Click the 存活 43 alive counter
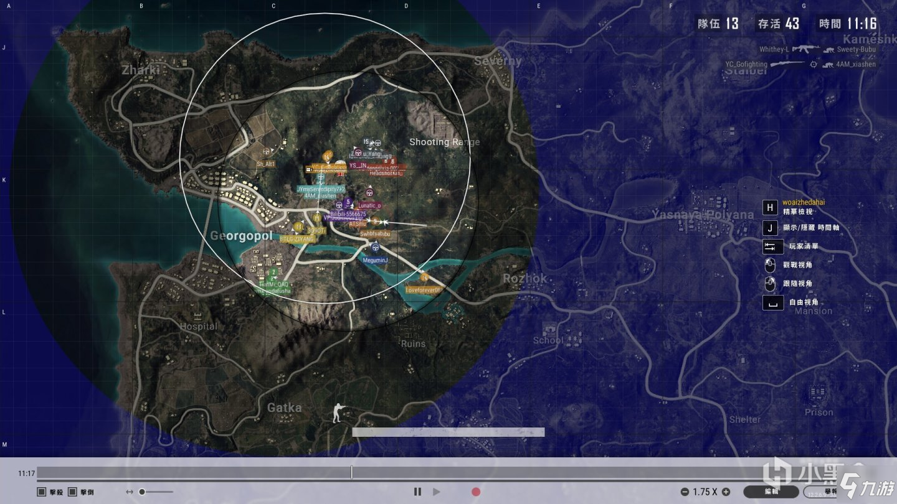This screenshot has width=897, height=504. 779,24
